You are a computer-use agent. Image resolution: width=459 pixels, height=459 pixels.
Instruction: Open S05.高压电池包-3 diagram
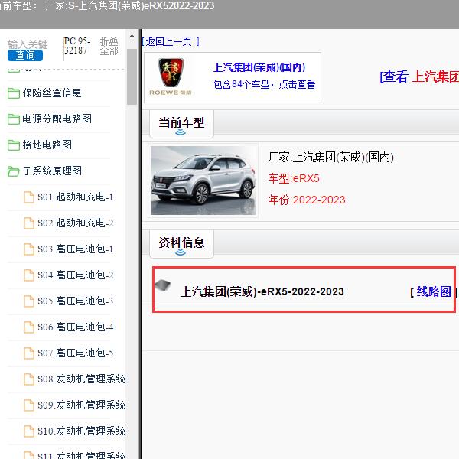click(75, 301)
